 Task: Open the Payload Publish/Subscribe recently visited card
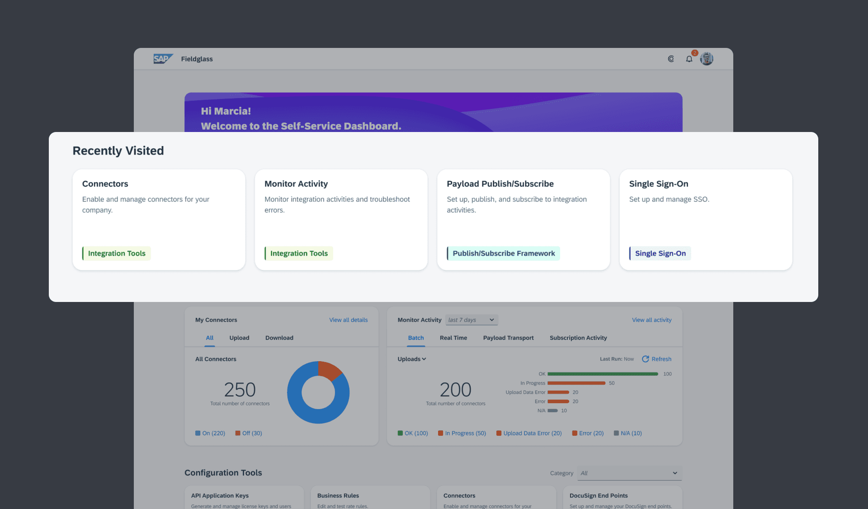[523, 220]
